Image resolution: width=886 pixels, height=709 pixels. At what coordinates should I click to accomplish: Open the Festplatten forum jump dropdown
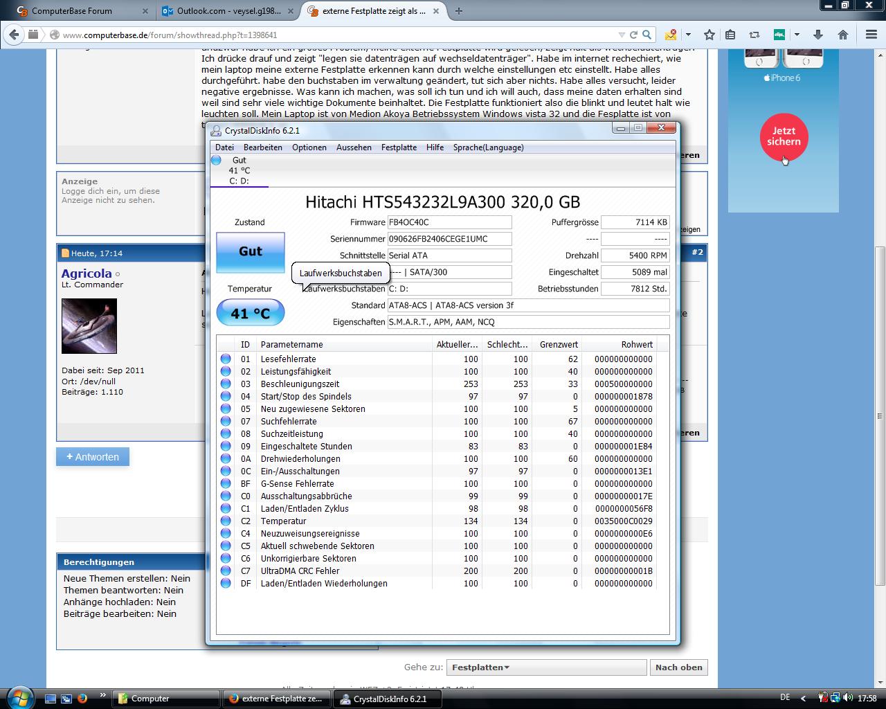pyautogui.click(x=546, y=667)
